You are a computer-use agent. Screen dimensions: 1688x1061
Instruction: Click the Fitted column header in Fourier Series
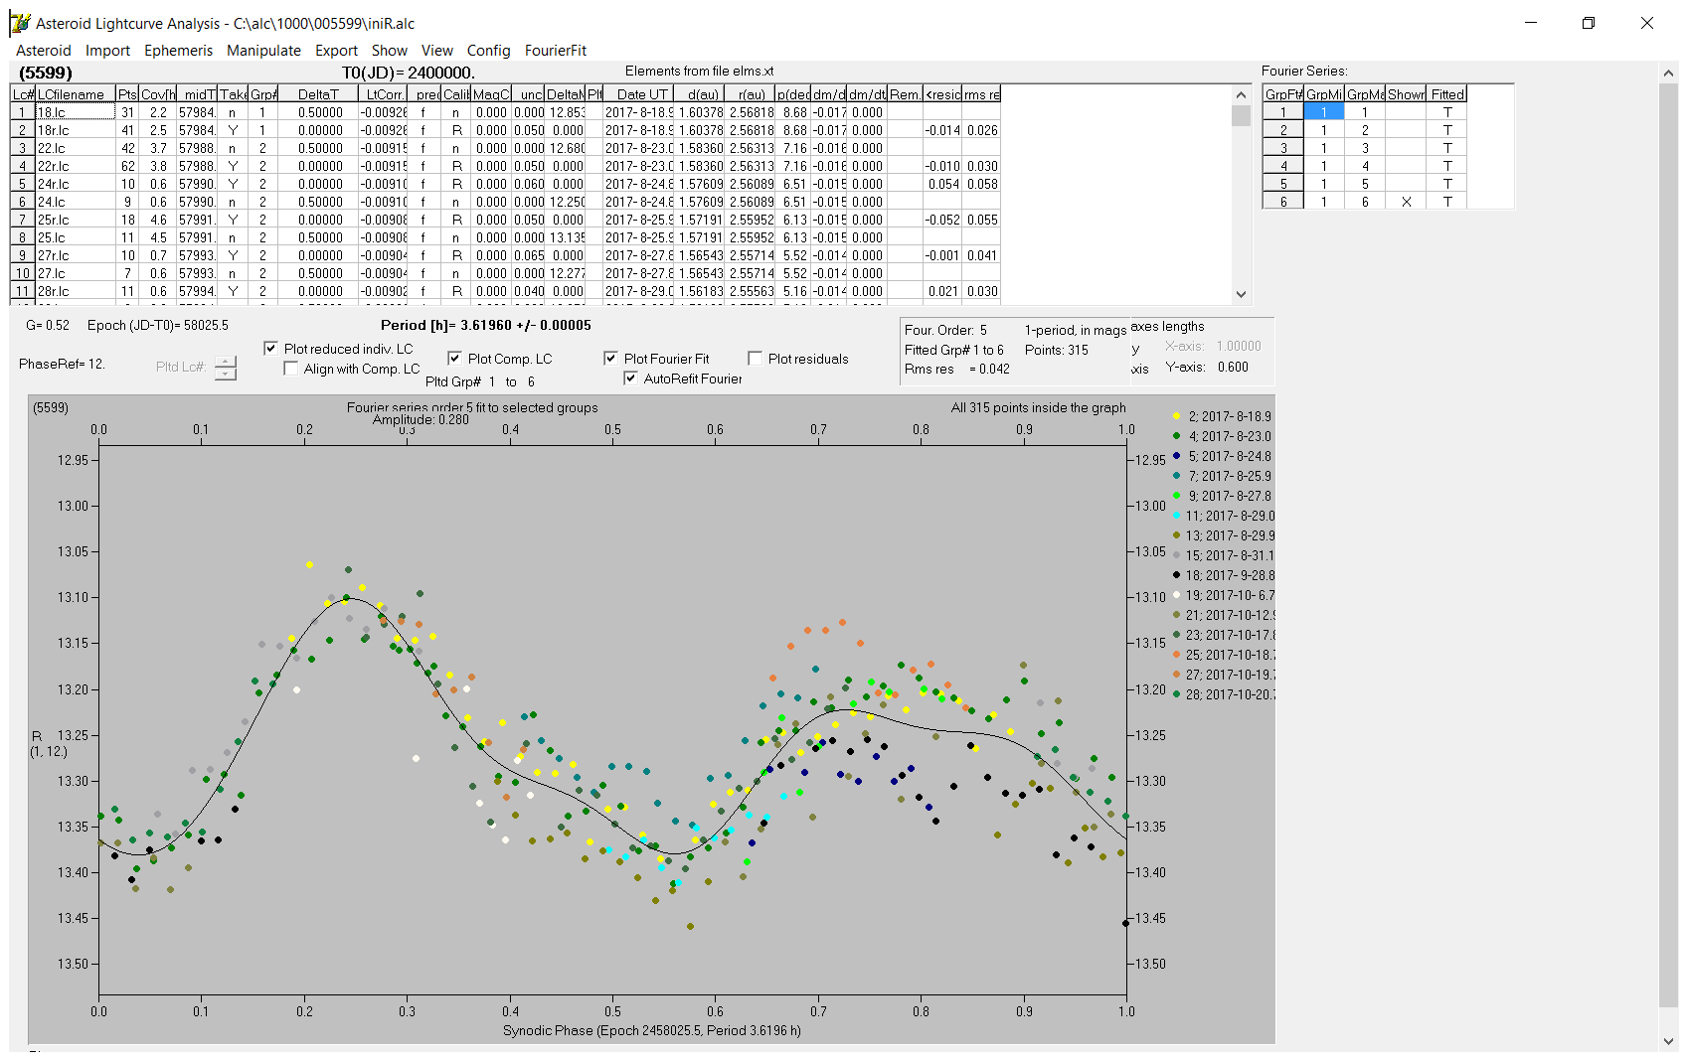pyautogui.click(x=1447, y=94)
